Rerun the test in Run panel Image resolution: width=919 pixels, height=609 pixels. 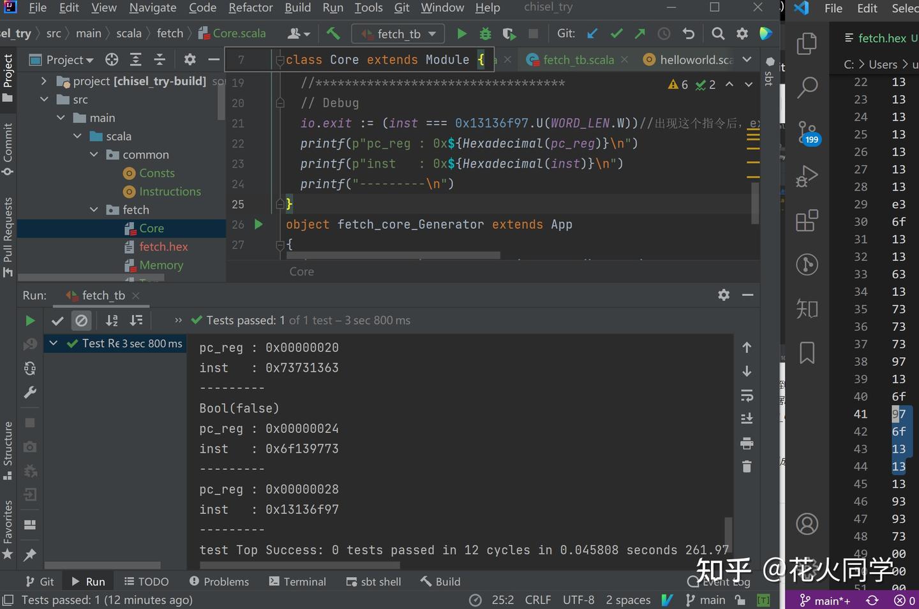coord(30,321)
